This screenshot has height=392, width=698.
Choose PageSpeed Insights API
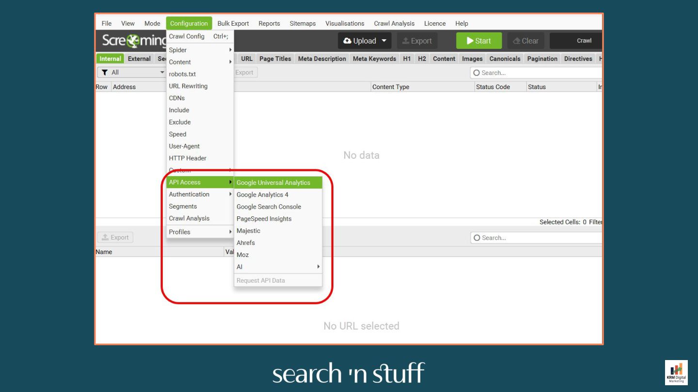click(278, 219)
